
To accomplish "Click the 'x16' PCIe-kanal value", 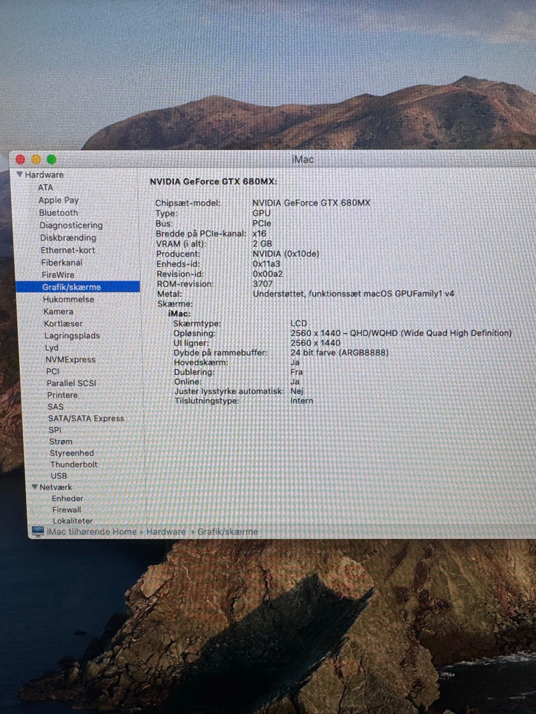I will point(260,234).
